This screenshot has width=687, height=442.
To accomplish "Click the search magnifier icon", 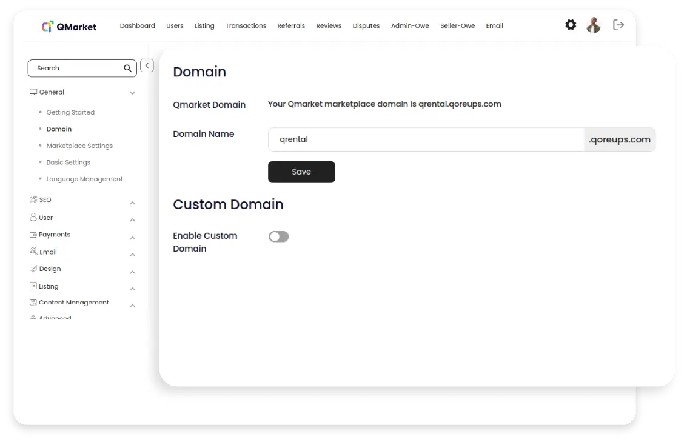I will coord(127,69).
